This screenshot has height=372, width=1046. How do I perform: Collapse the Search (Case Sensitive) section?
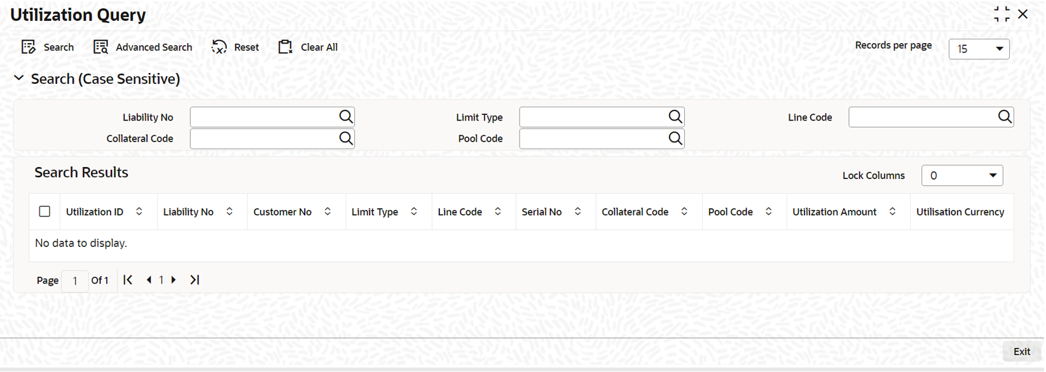[18, 78]
